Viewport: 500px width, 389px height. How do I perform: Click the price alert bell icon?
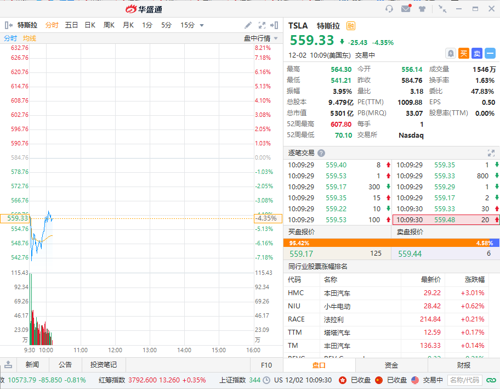(450, 53)
